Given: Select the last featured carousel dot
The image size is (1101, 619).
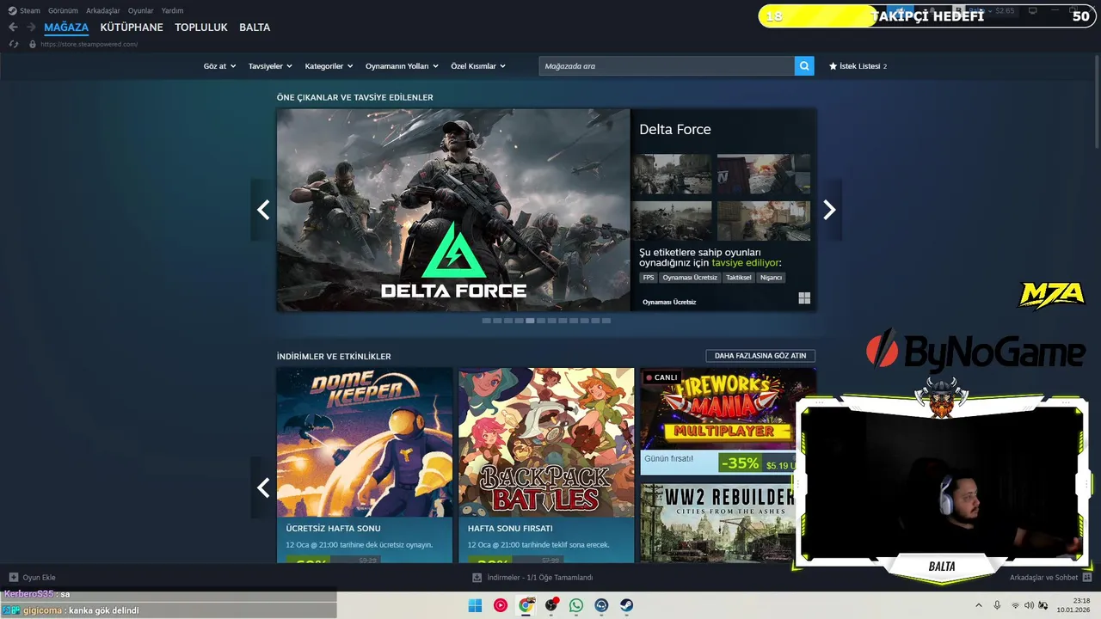Looking at the screenshot, I should [x=606, y=321].
